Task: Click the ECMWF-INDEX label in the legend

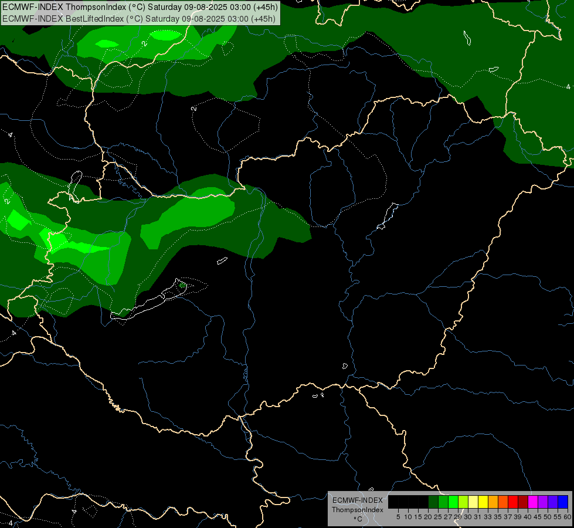Action: pos(358,500)
